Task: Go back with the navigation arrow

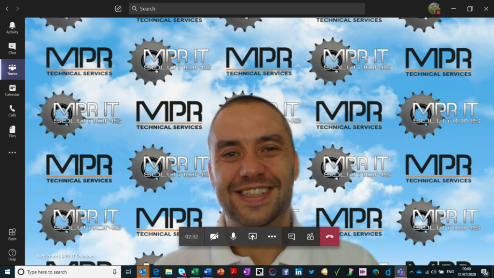Action: pos(7,9)
